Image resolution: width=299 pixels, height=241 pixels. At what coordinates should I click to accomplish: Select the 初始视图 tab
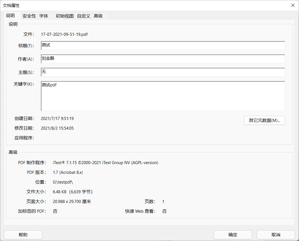click(64, 16)
